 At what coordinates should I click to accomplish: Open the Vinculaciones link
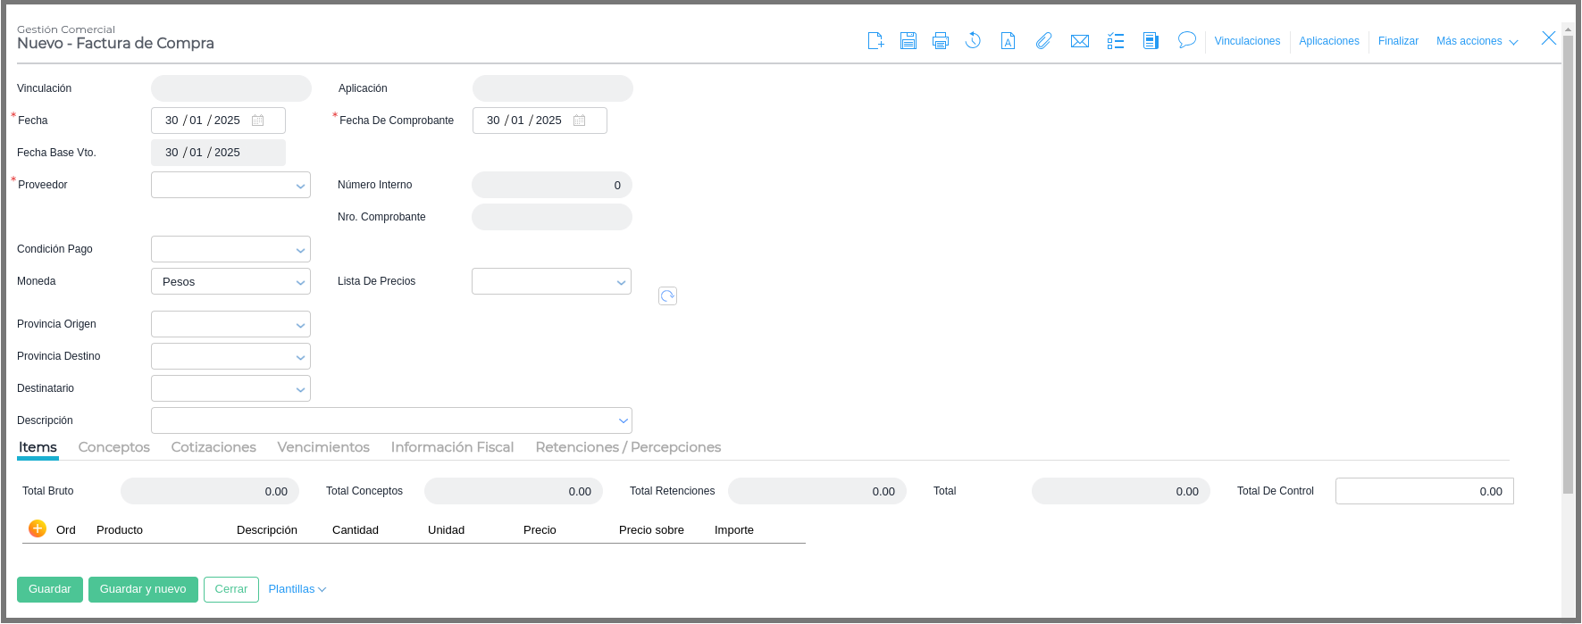tap(1247, 41)
